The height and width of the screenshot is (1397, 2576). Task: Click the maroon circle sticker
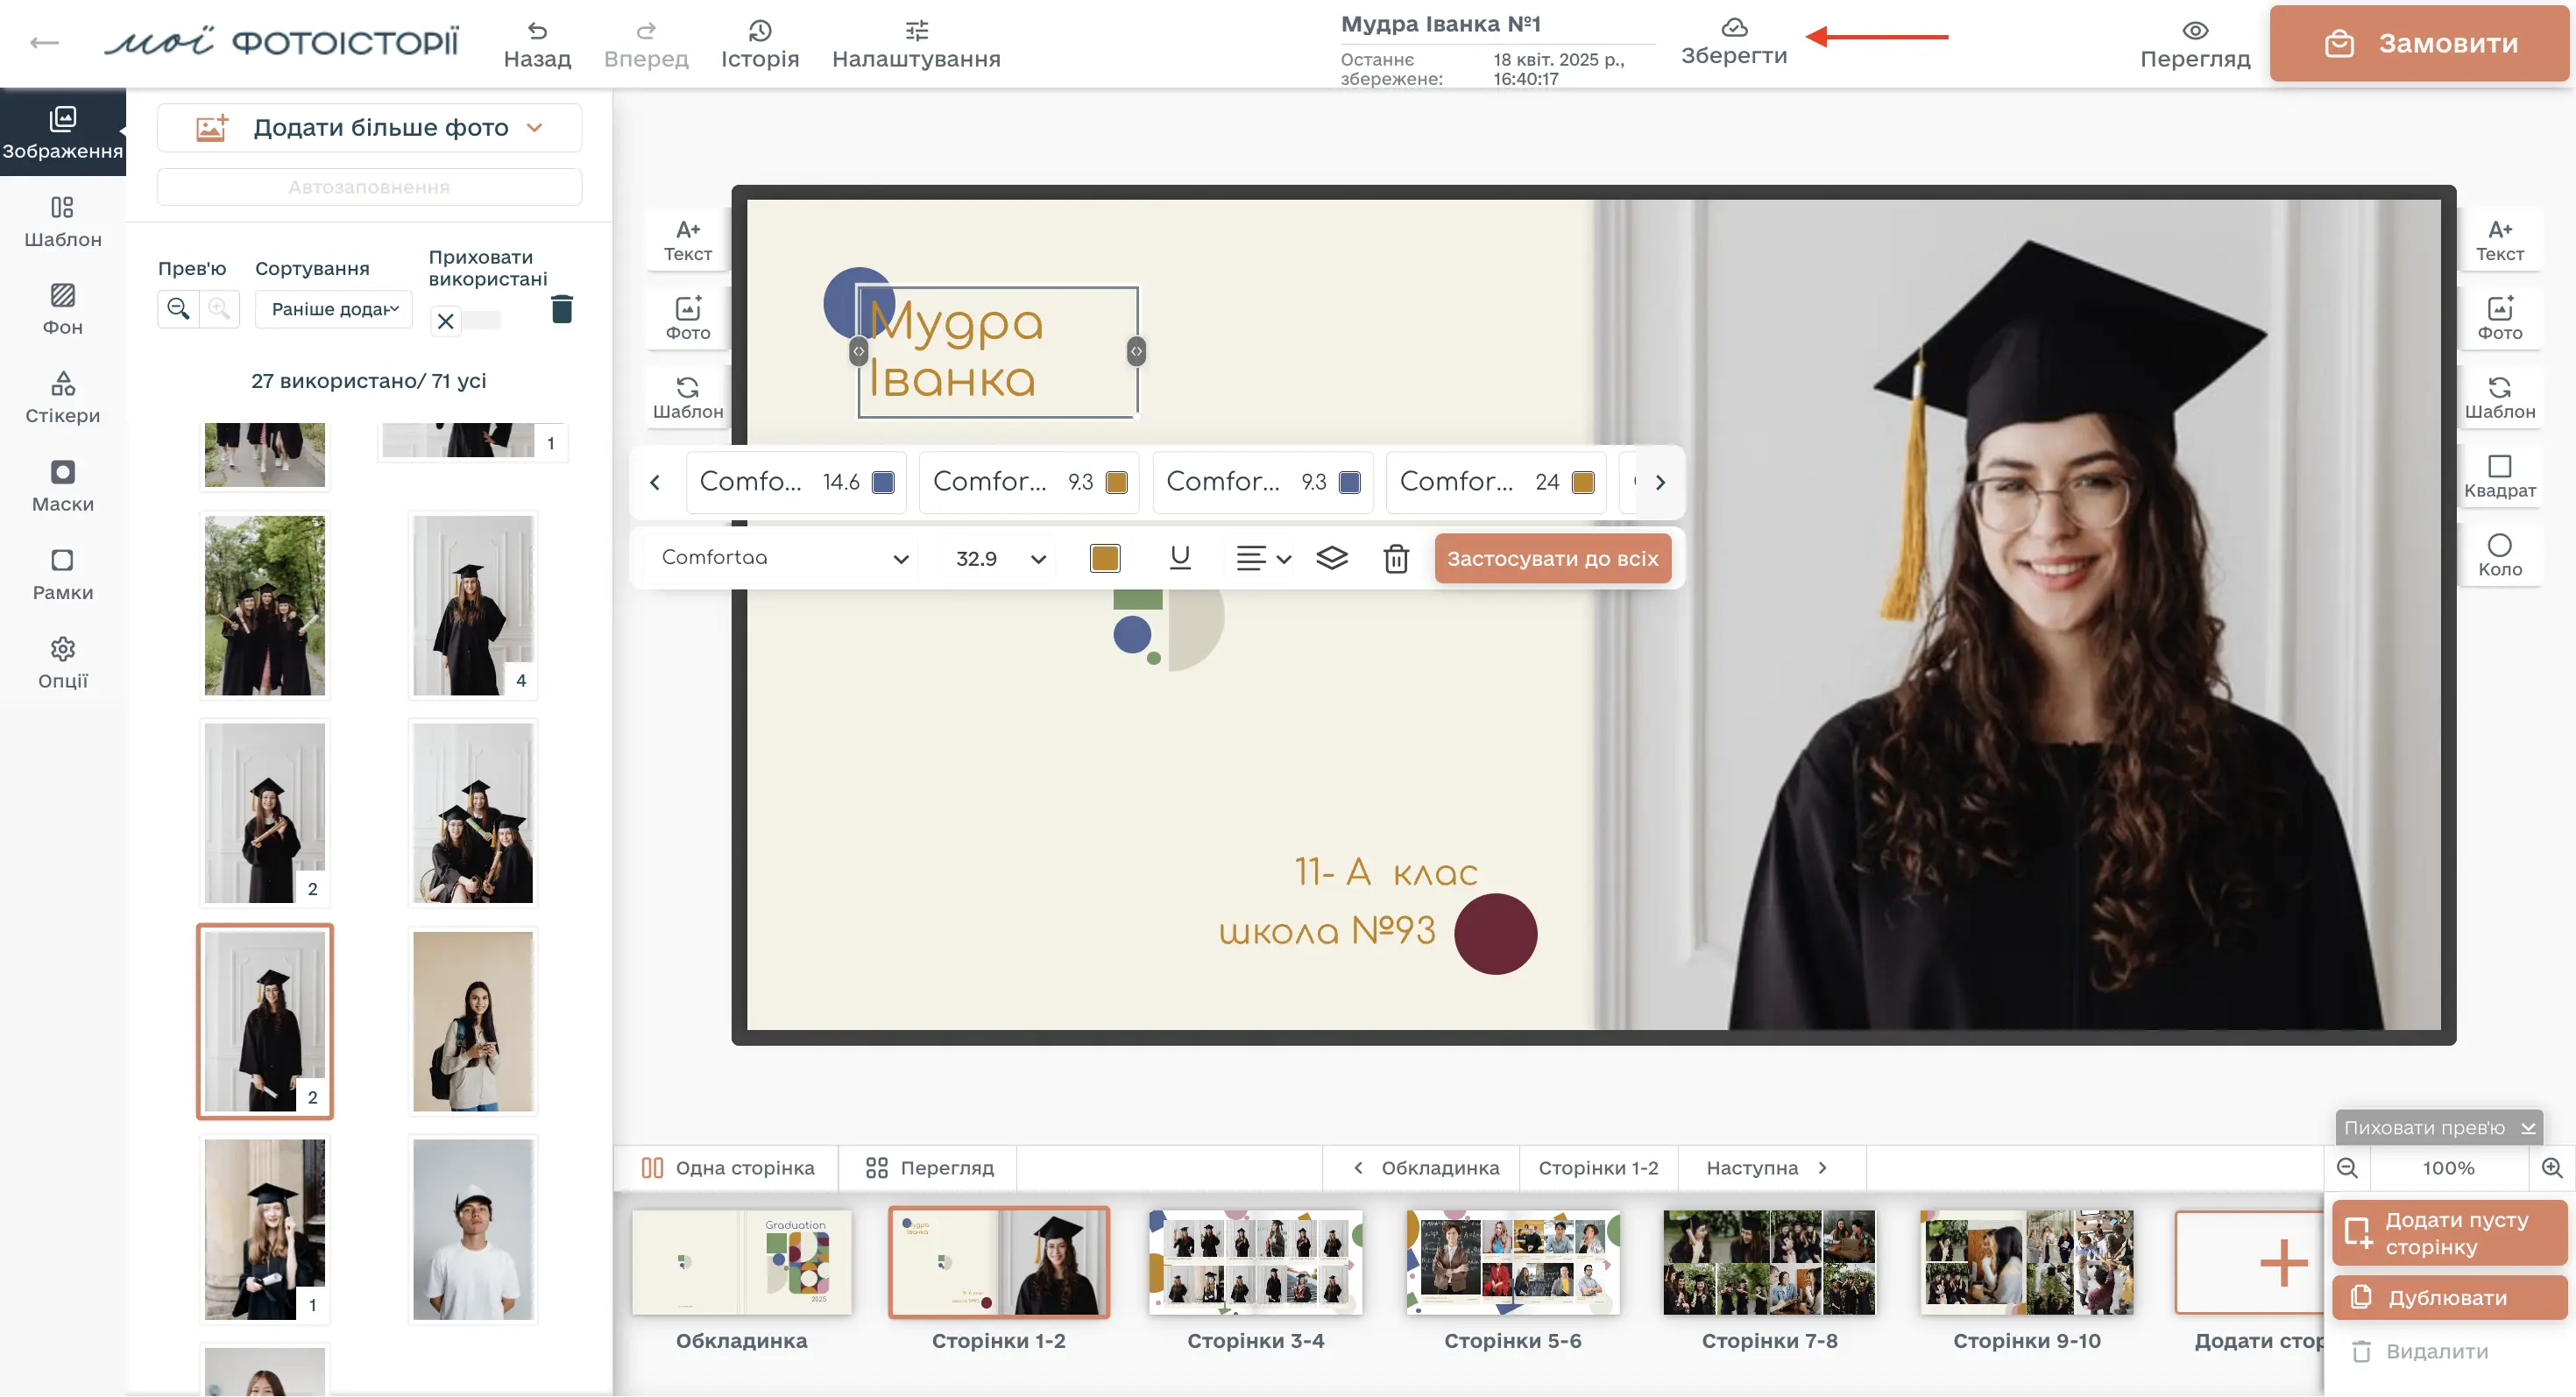[x=1495, y=935]
